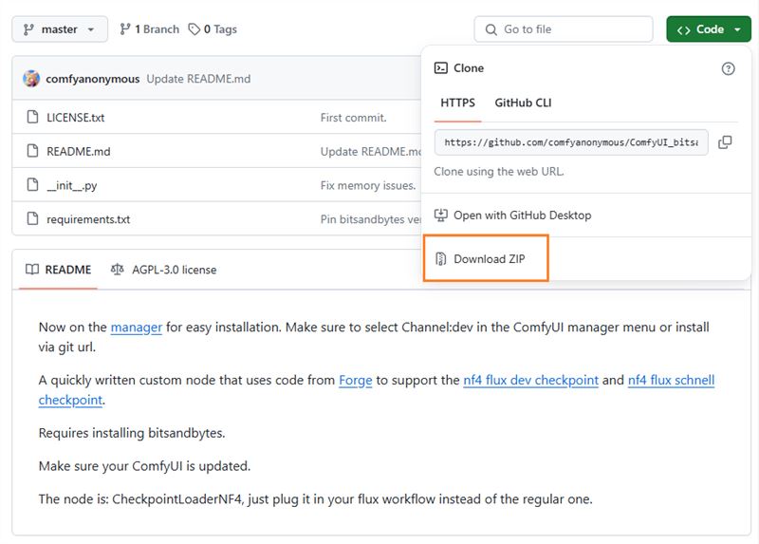
Task: Click the repository clone URL field
Action: [x=571, y=142]
